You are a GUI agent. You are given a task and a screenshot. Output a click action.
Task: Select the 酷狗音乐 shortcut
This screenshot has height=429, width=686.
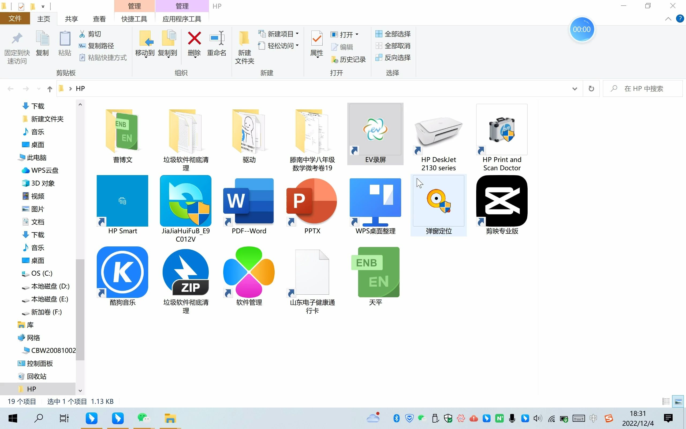pyautogui.click(x=122, y=276)
